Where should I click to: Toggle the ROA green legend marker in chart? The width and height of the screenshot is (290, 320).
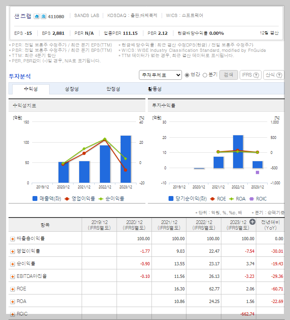(231, 199)
